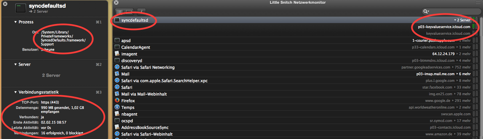Collapse the Prozess section triangle
The image size is (483, 139).
click(x=15, y=22)
